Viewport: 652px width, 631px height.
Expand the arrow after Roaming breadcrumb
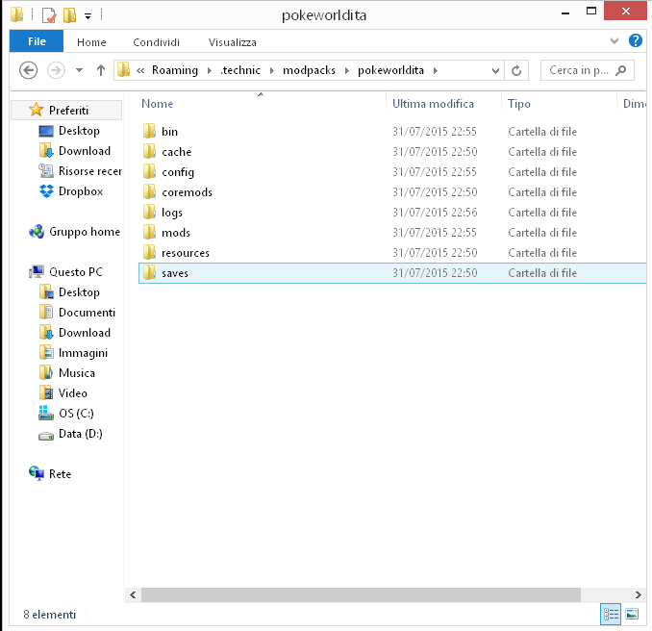pos(210,71)
